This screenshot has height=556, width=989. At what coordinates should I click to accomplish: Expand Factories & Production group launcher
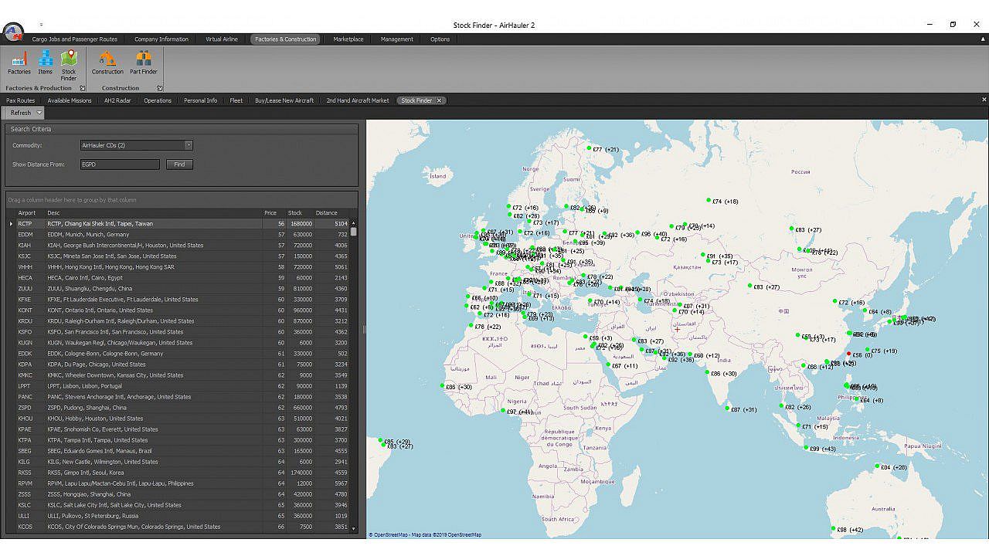click(82, 88)
